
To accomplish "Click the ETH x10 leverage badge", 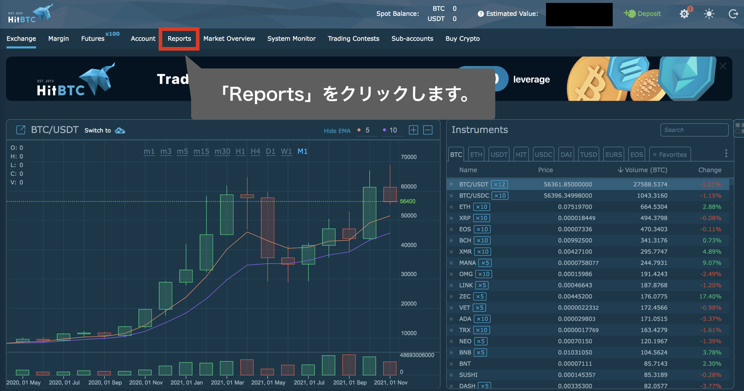I will (x=481, y=207).
